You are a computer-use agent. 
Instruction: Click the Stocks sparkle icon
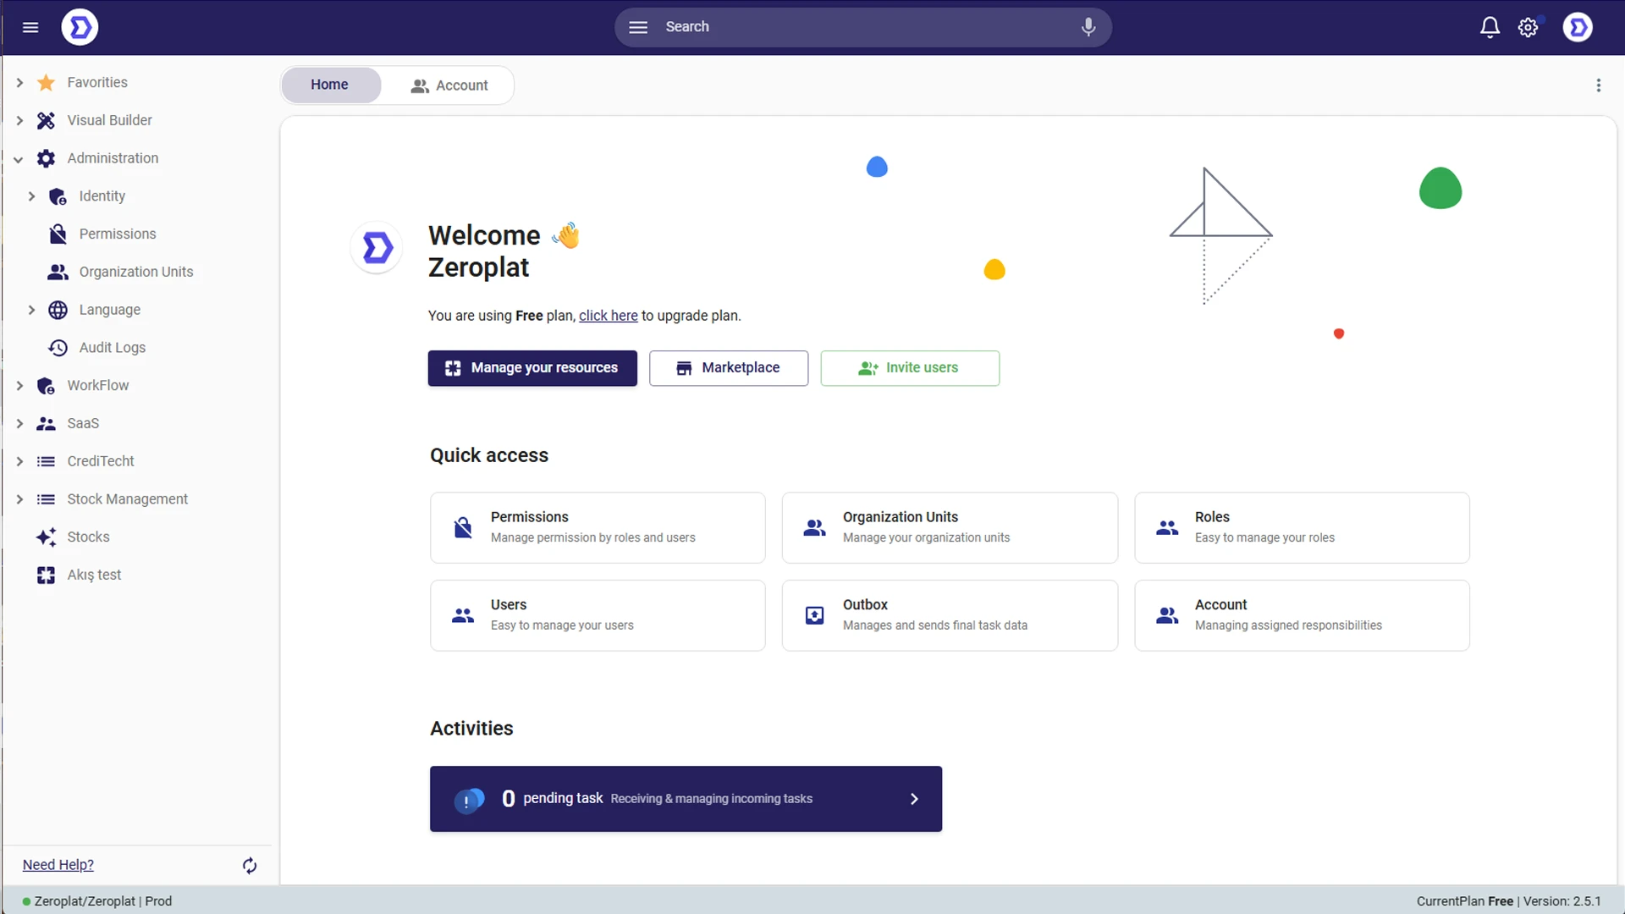46,537
